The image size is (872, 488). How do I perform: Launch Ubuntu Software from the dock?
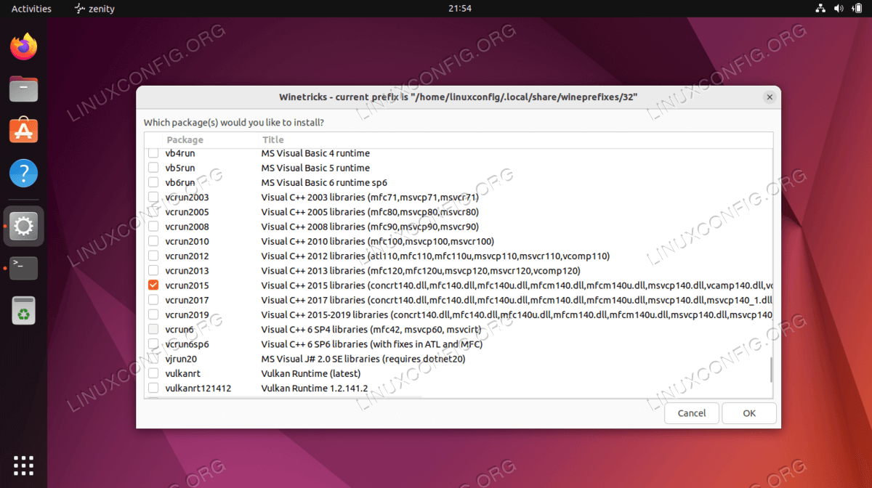(24, 131)
